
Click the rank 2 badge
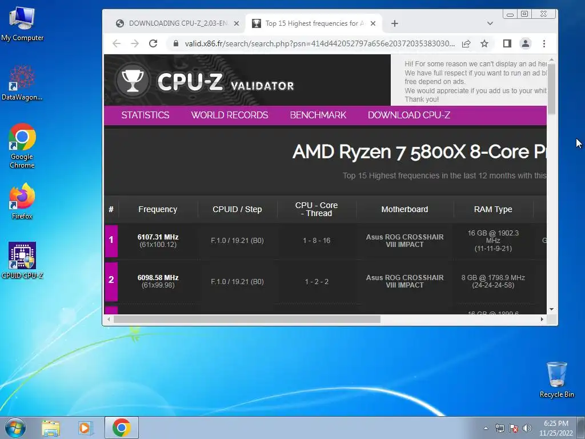click(x=111, y=281)
